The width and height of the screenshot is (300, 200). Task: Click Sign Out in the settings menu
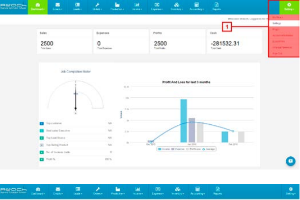277,53
